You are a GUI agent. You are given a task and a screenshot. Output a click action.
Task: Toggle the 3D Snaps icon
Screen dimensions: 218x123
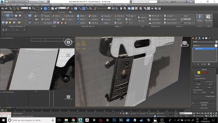coord(80,9)
